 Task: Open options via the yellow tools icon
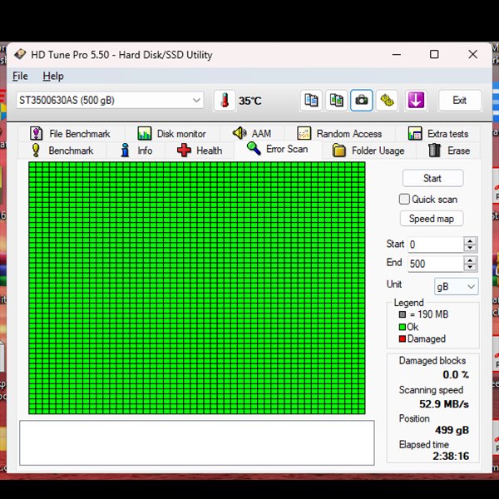click(387, 101)
